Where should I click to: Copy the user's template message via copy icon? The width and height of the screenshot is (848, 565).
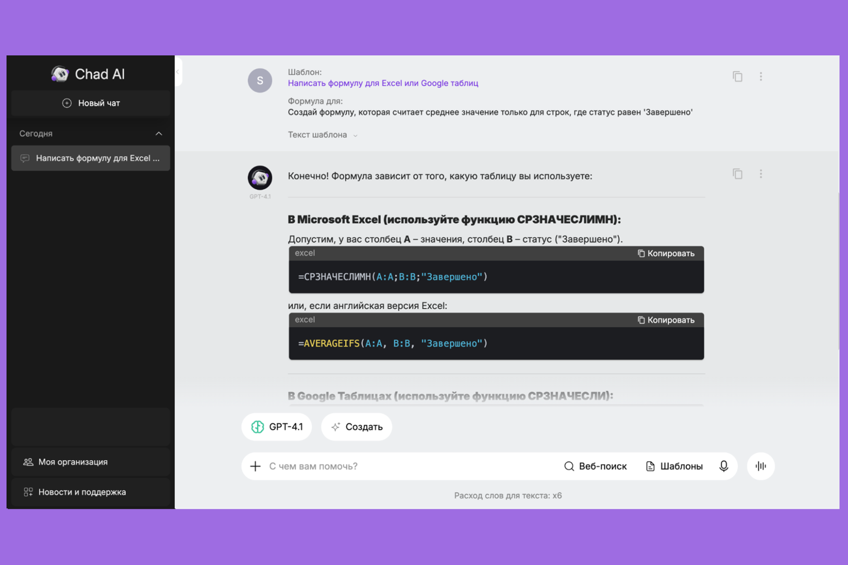click(737, 76)
